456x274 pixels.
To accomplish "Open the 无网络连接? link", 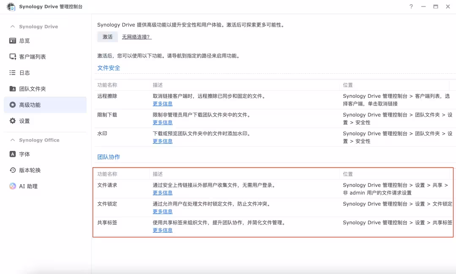I will (x=136, y=37).
